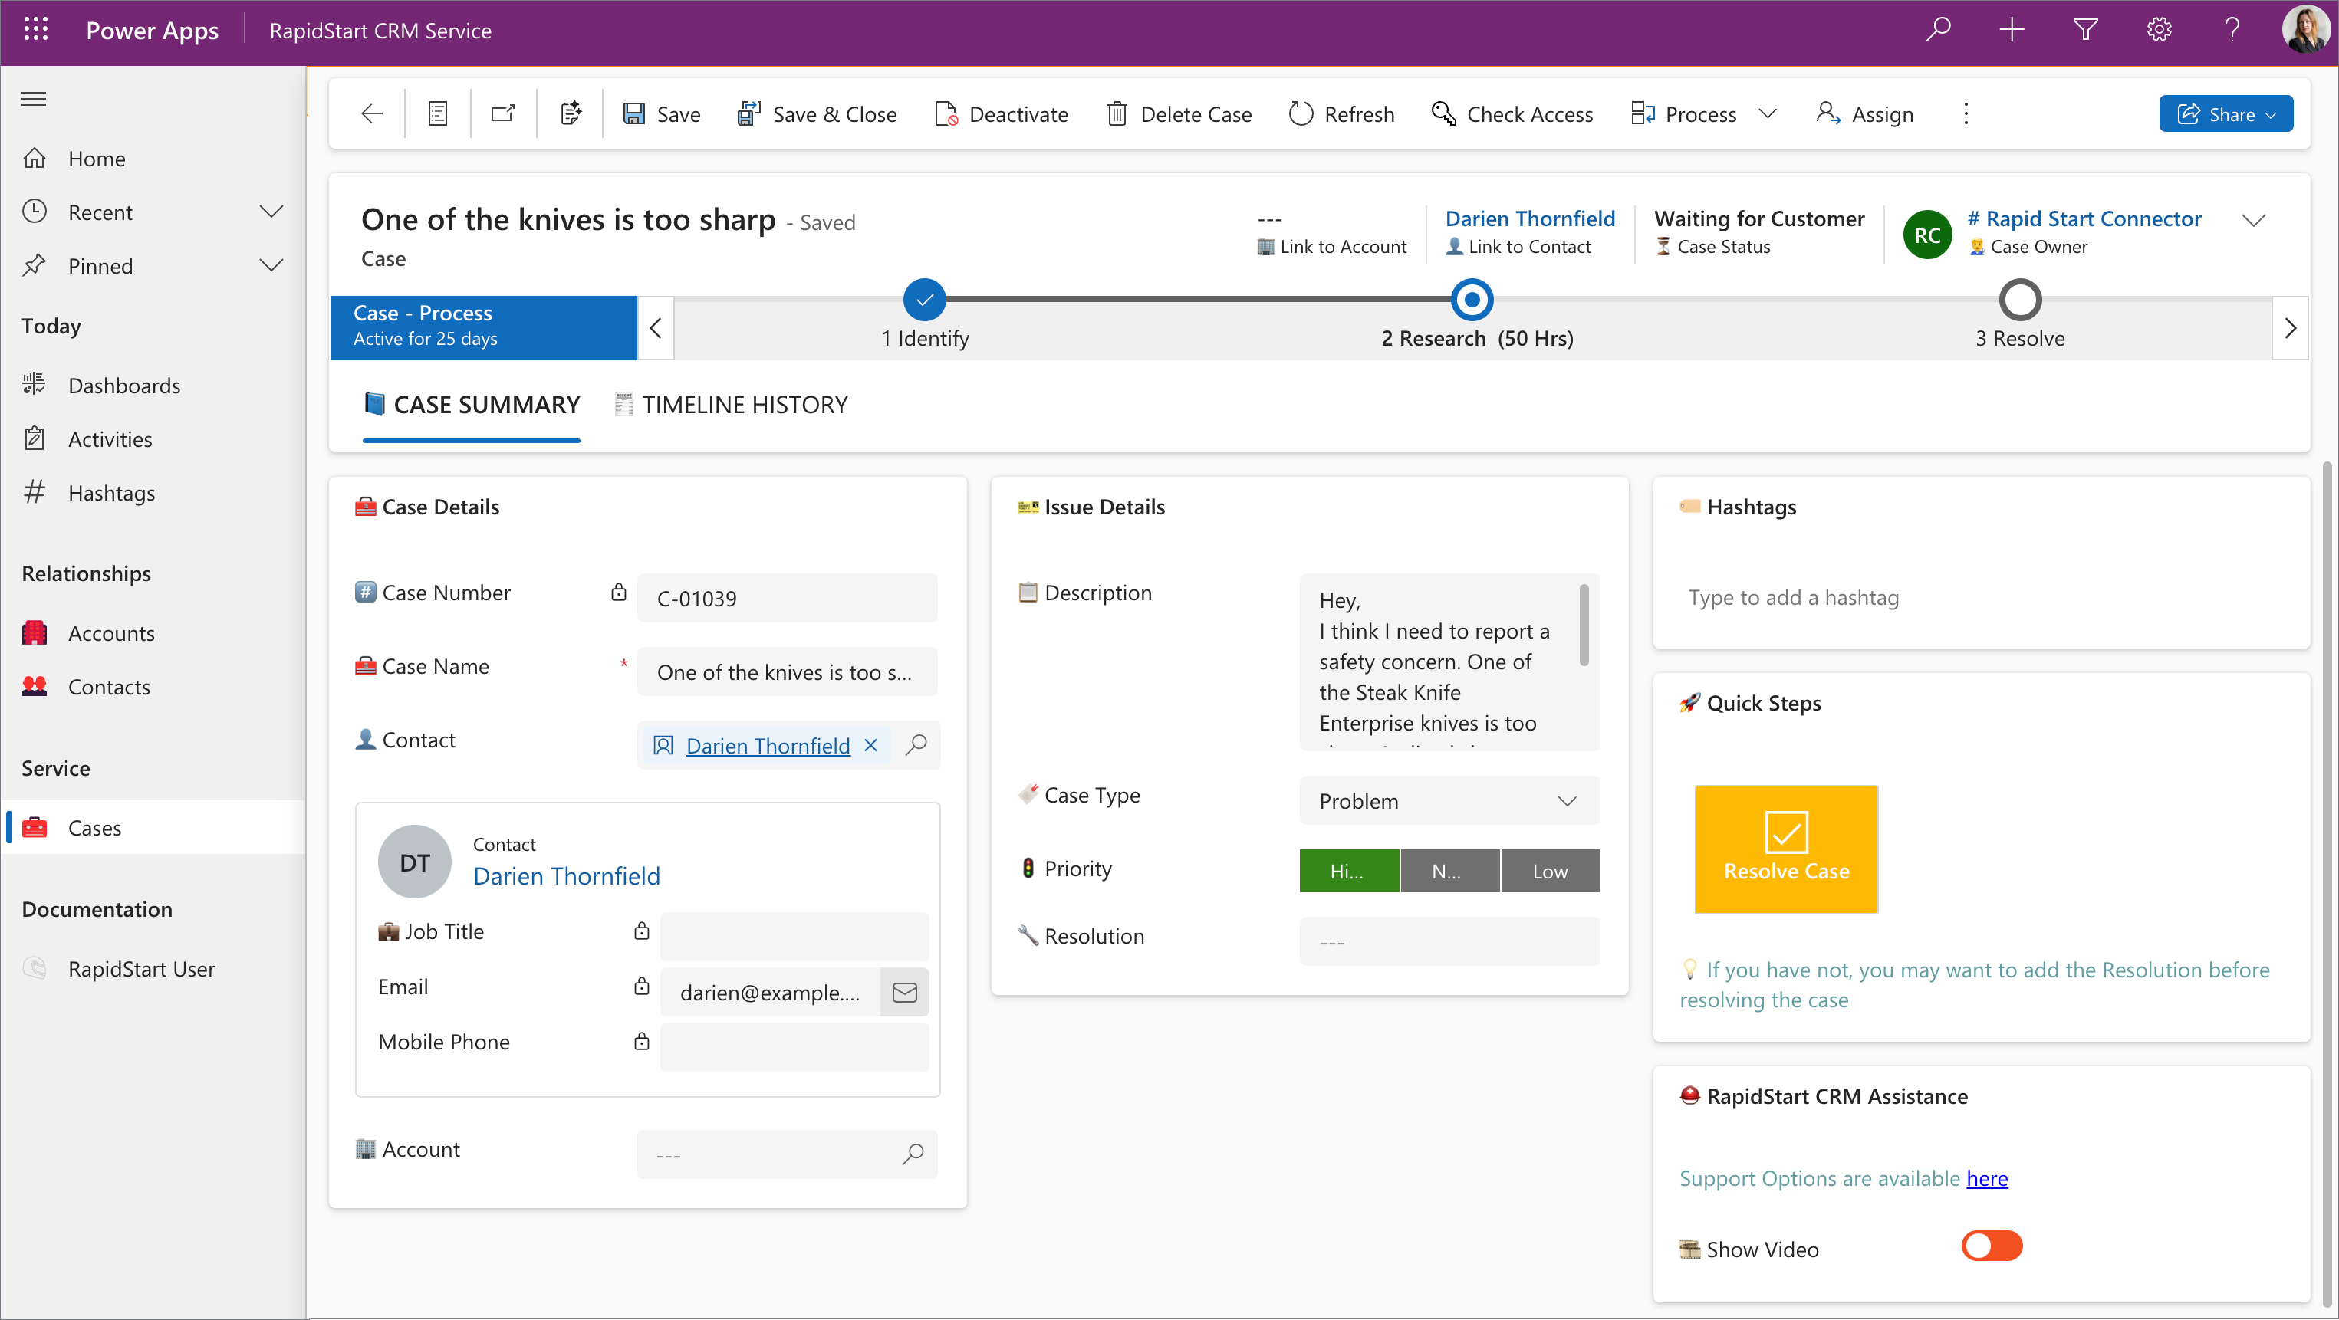2339x1320 pixels.
Task: Click the DT contact avatar
Action: pos(415,862)
